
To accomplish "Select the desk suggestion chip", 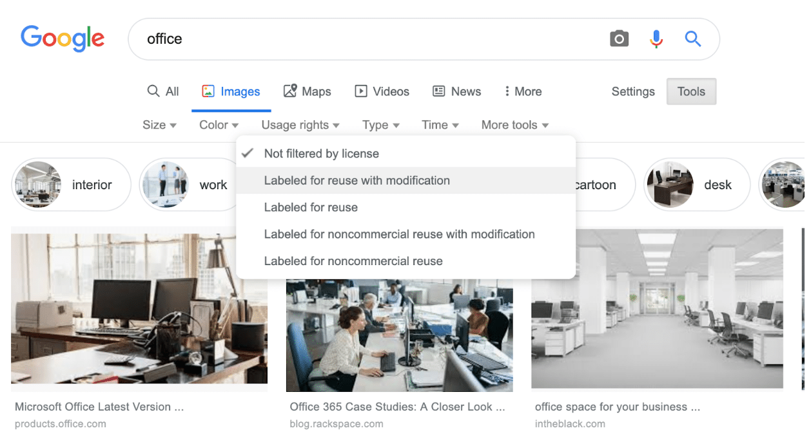I will [x=696, y=185].
